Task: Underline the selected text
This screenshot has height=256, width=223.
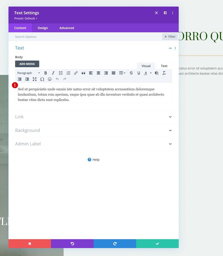Action: (139, 73)
